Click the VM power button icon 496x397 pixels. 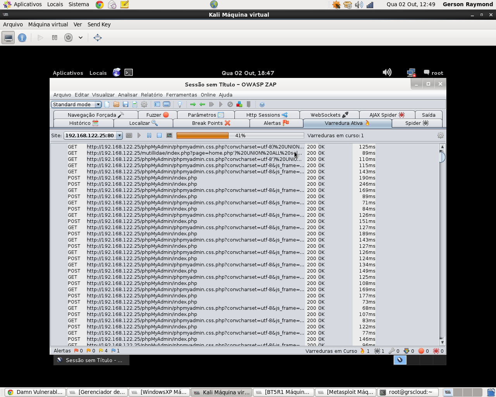click(x=68, y=38)
